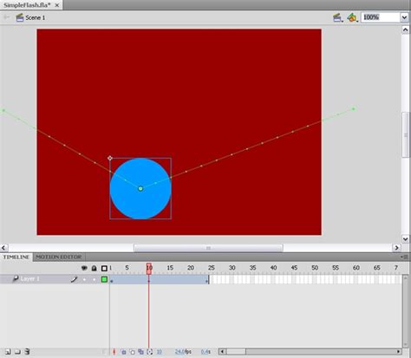Toggle Layer 1 green outline square
The width and height of the screenshot is (411, 358).
click(x=104, y=279)
